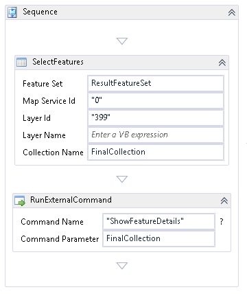The height and width of the screenshot is (294, 247).
Task: Click the Sequence activity icon
Action: (x=12, y=12)
